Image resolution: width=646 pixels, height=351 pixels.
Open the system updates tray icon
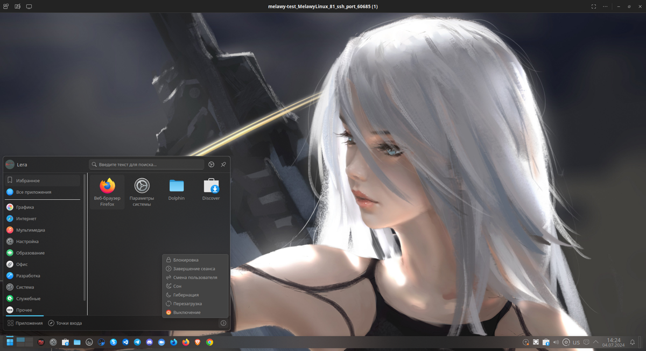click(x=526, y=342)
